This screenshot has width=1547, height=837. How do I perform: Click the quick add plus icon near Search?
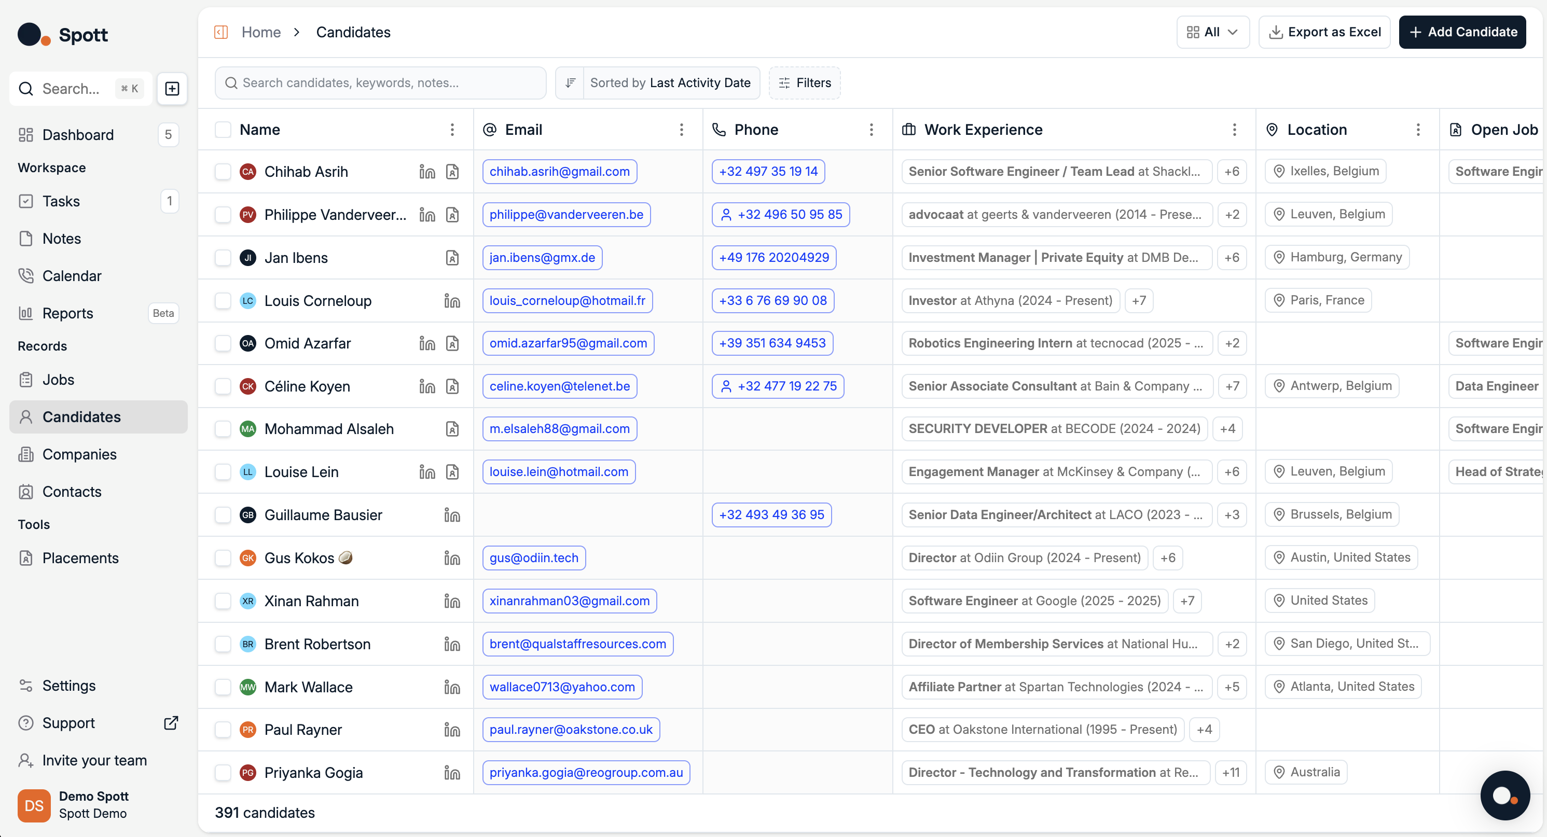pos(172,89)
